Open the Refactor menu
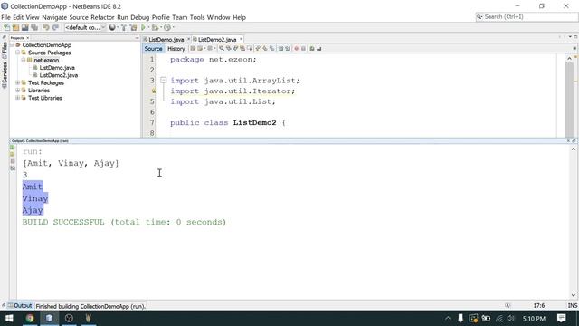 (102, 17)
